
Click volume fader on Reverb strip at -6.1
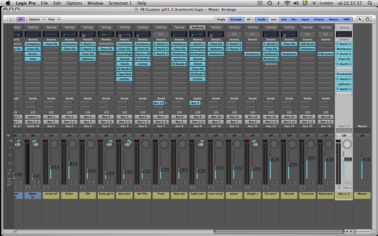click(x=292, y=164)
